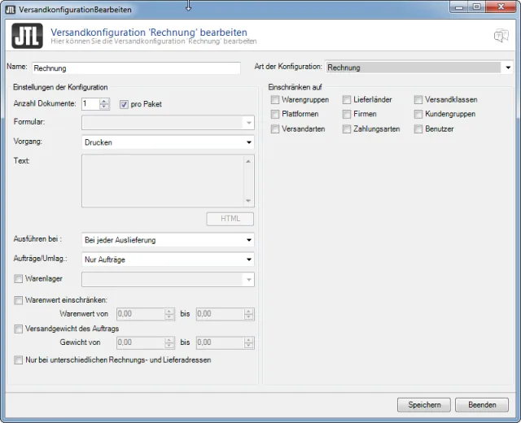Decrease the Anzahl Dokumente value
The width and height of the screenshot is (521, 423).
pyautogui.click(x=104, y=107)
